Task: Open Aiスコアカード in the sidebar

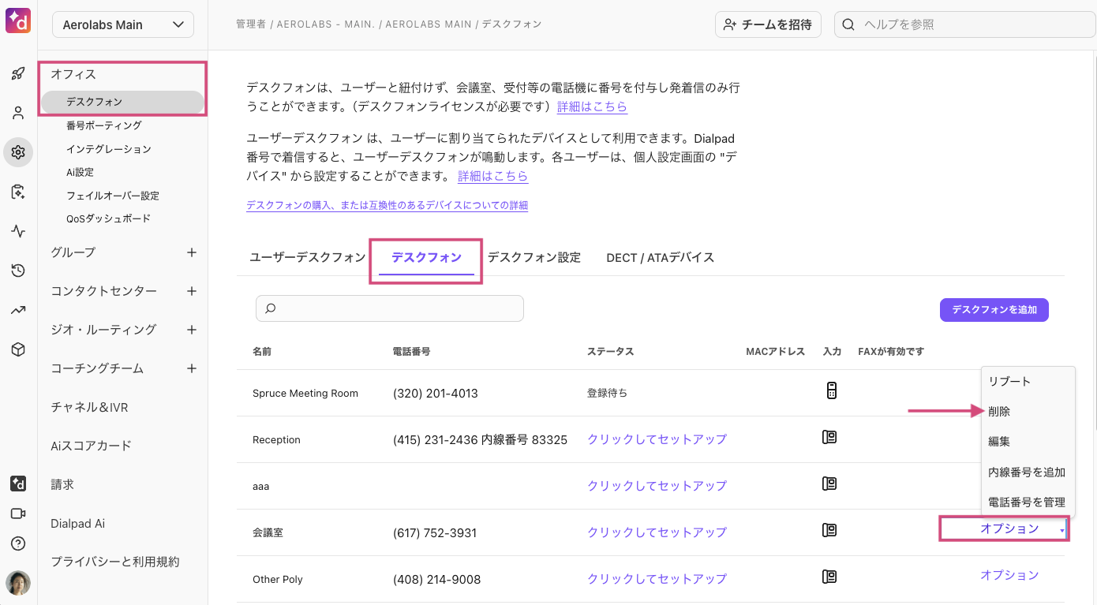Action: pos(91,446)
